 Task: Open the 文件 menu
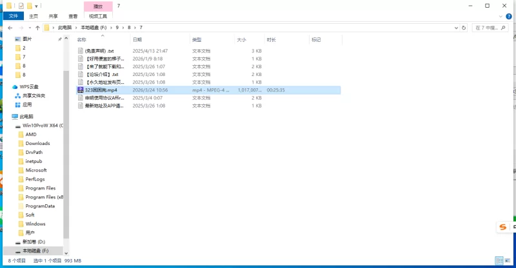pyautogui.click(x=13, y=16)
